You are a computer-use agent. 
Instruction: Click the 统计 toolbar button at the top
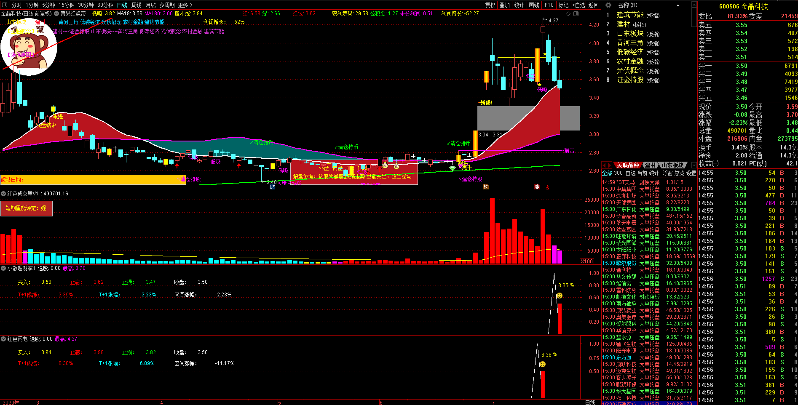pos(520,5)
